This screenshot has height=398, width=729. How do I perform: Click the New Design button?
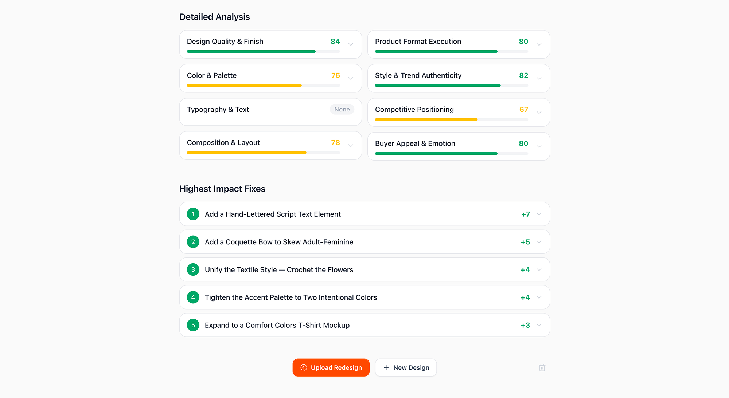(406, 367)
